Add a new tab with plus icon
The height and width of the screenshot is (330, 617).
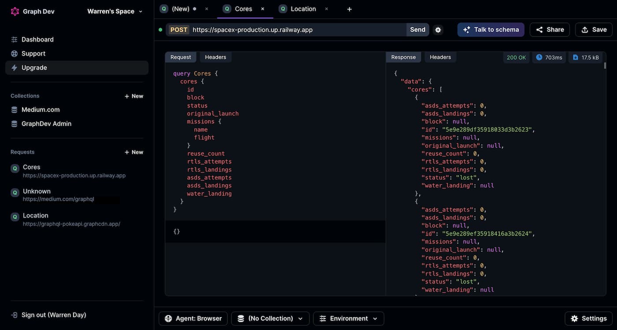(x=349, y=9)
